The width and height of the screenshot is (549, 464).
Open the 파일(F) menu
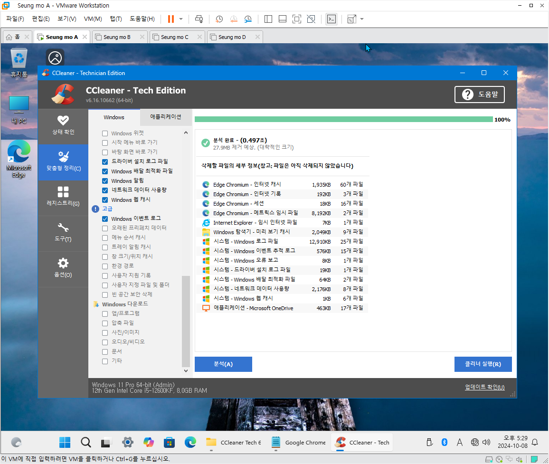pos(15,19)
